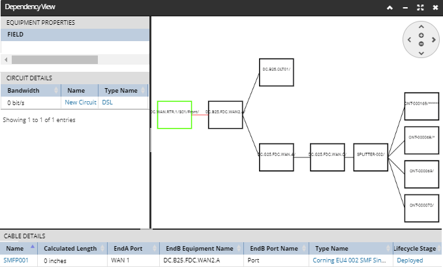Select the SPLITTER-002 node
This screenshot has height=267, width=443.
(371, 157)
